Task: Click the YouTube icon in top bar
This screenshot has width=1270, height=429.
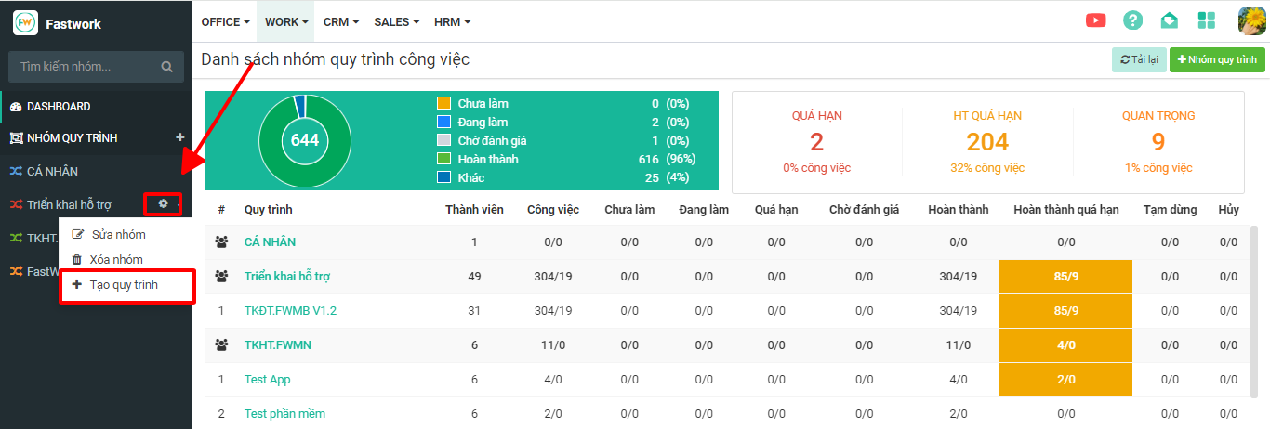Action: click(1095, 20)
